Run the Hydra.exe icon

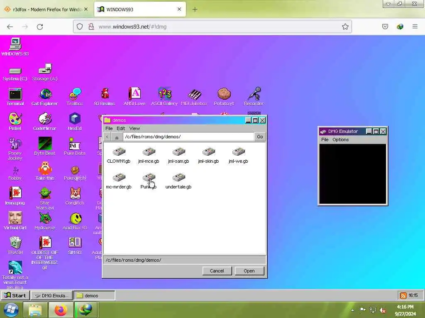45,221
